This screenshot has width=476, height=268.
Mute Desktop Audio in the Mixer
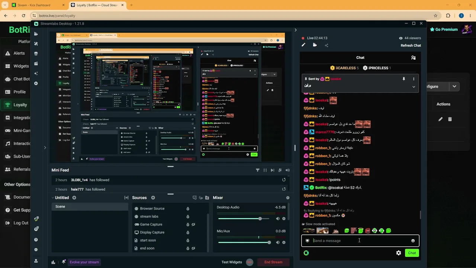pyautogui.click(x=278, y=218)
